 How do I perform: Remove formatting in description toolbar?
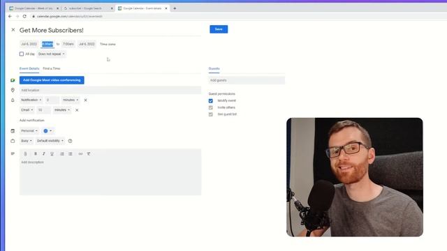coord(89,154)
